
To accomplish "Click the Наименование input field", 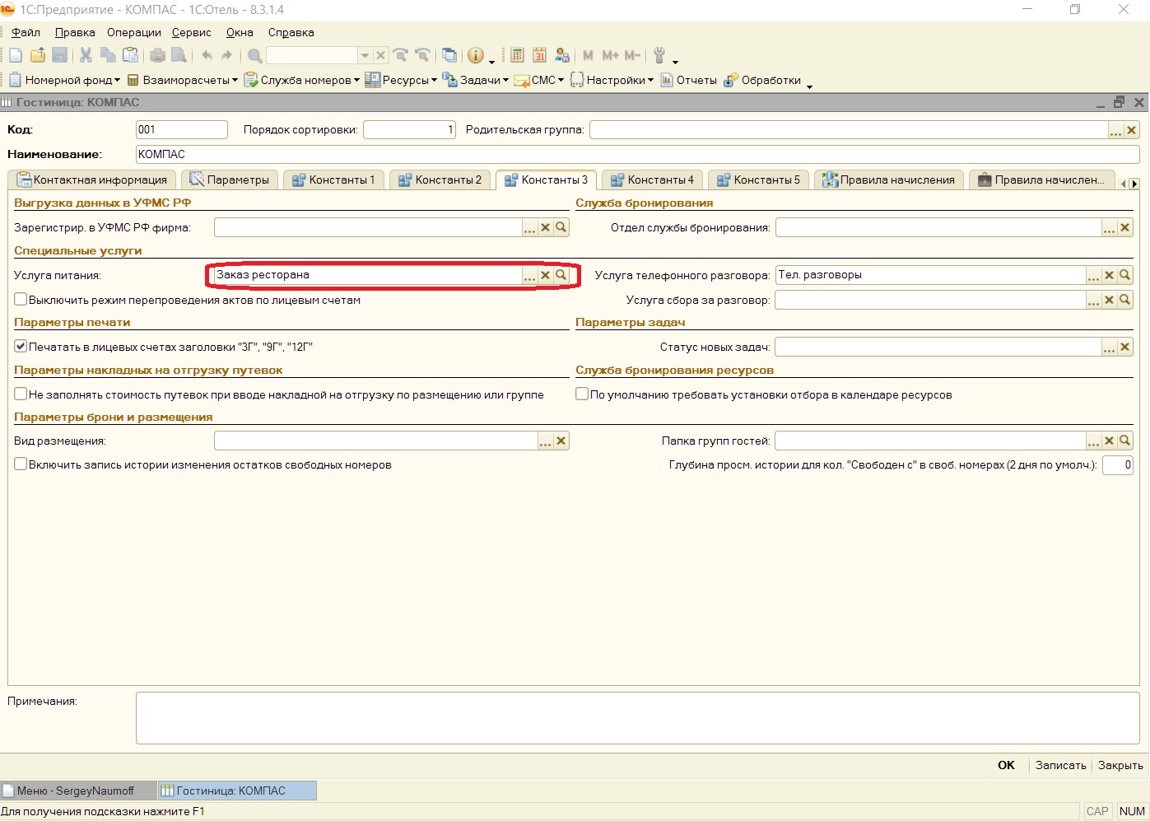I will point(638,154).
